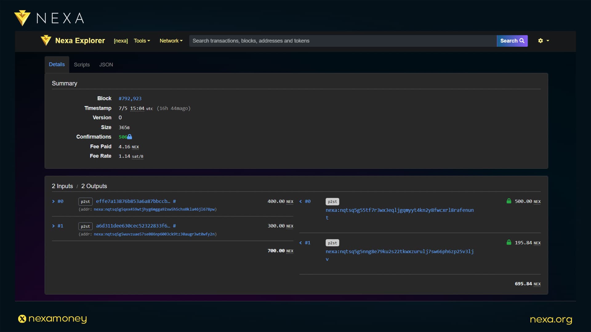Click the green lock beside 195.84 NEX
This screenshot has width=591, height=332.
click(x=509, y=242)
